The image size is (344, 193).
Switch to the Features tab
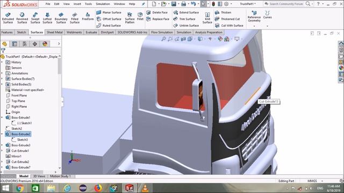(x=7, y=32)
